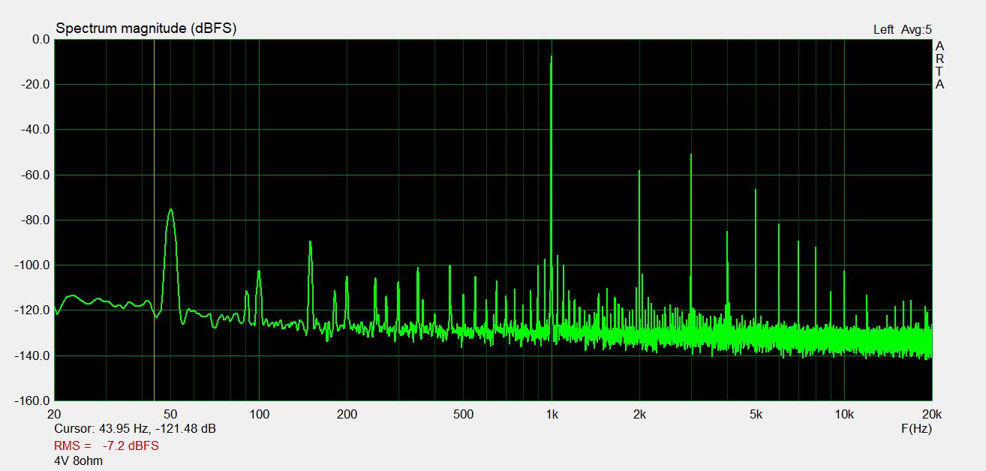This screenshot has width=986, height=471.
Task: Click the '100' frequency axis label
Action: tap(259, 414)
